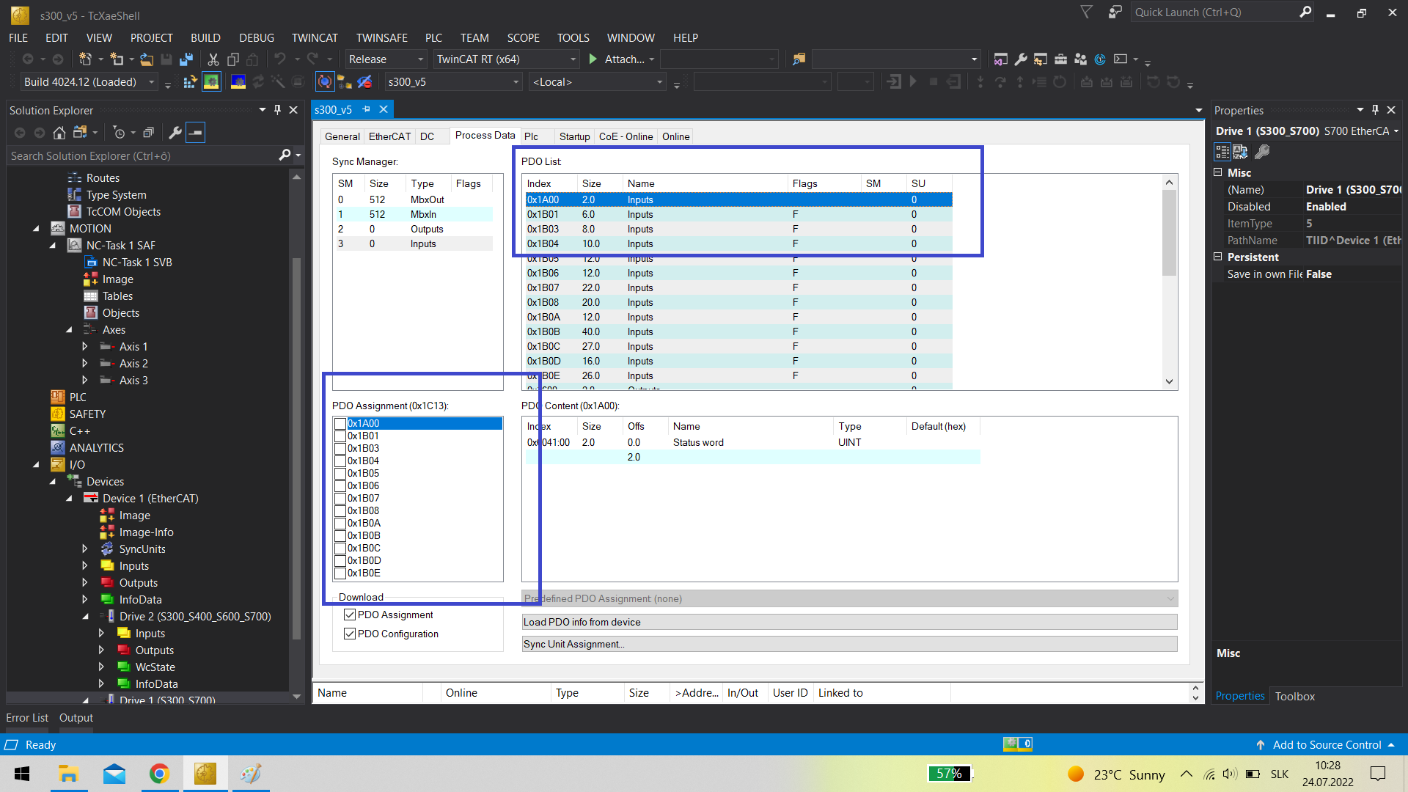Click the Search Solution Explorer input field
The image size is (1408, 792).
click(x=143, y=155)
